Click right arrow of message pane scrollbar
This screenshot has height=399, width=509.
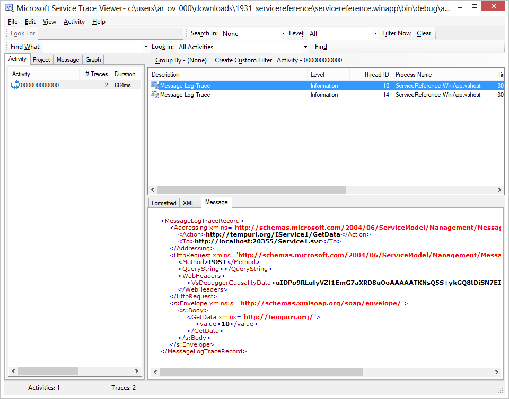click(497, 372)
